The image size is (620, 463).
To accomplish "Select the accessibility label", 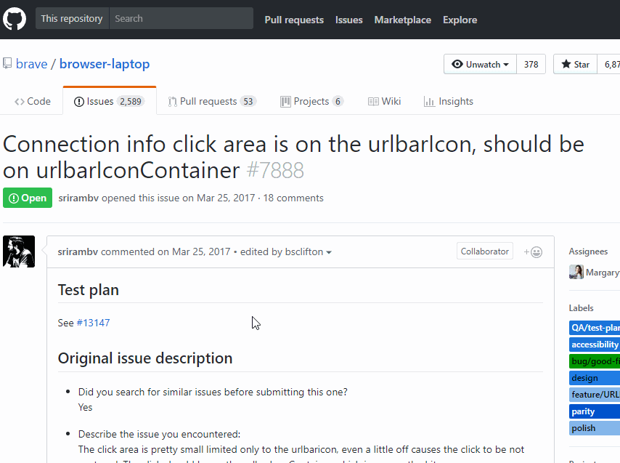I will click(x=595, y=345).
